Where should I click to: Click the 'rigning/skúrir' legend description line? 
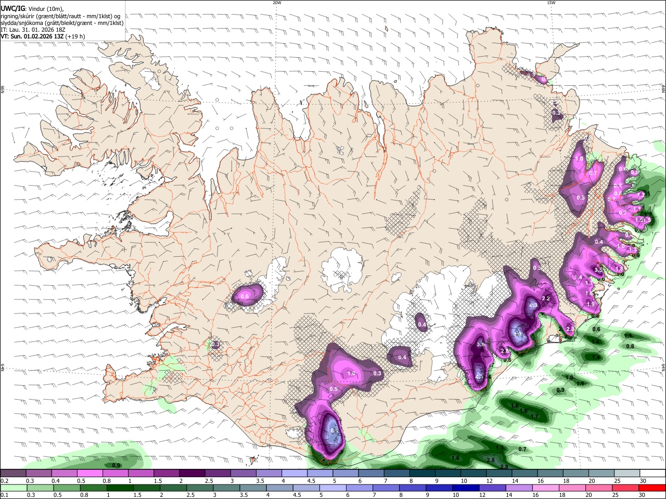click(x=60, y=16)
